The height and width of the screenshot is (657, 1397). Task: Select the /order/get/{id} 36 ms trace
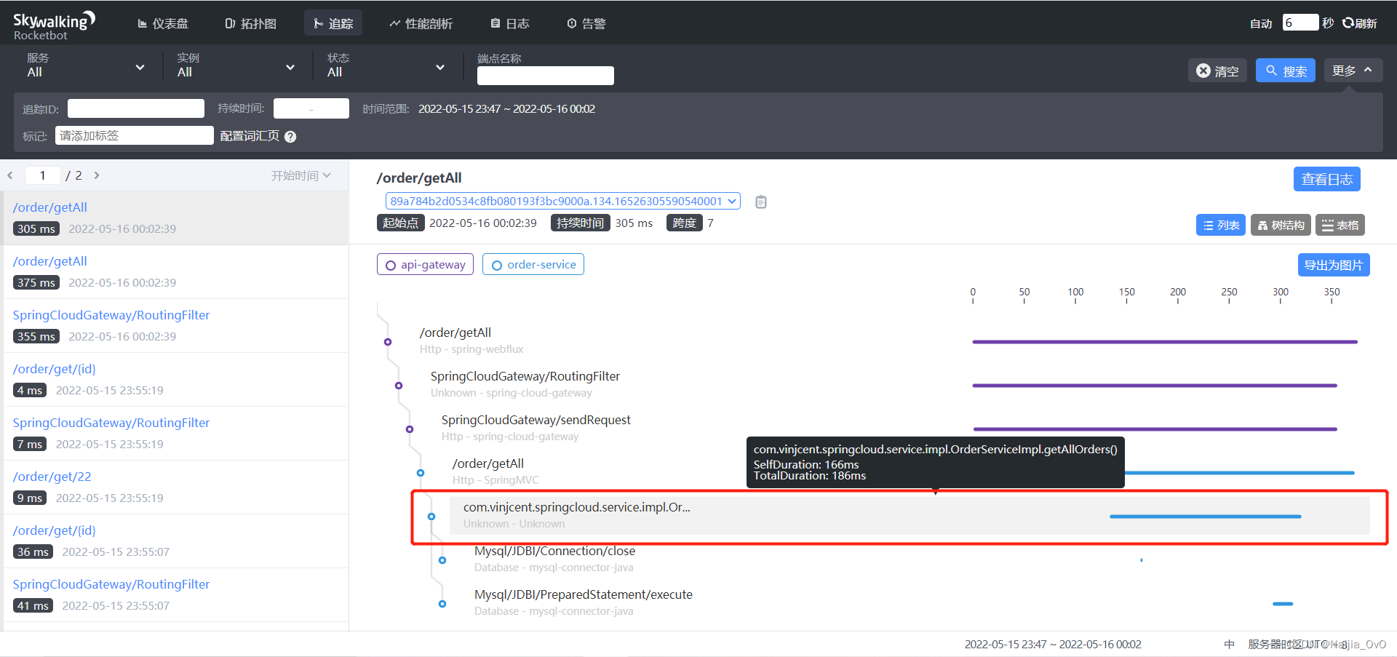tap(175, 541)
